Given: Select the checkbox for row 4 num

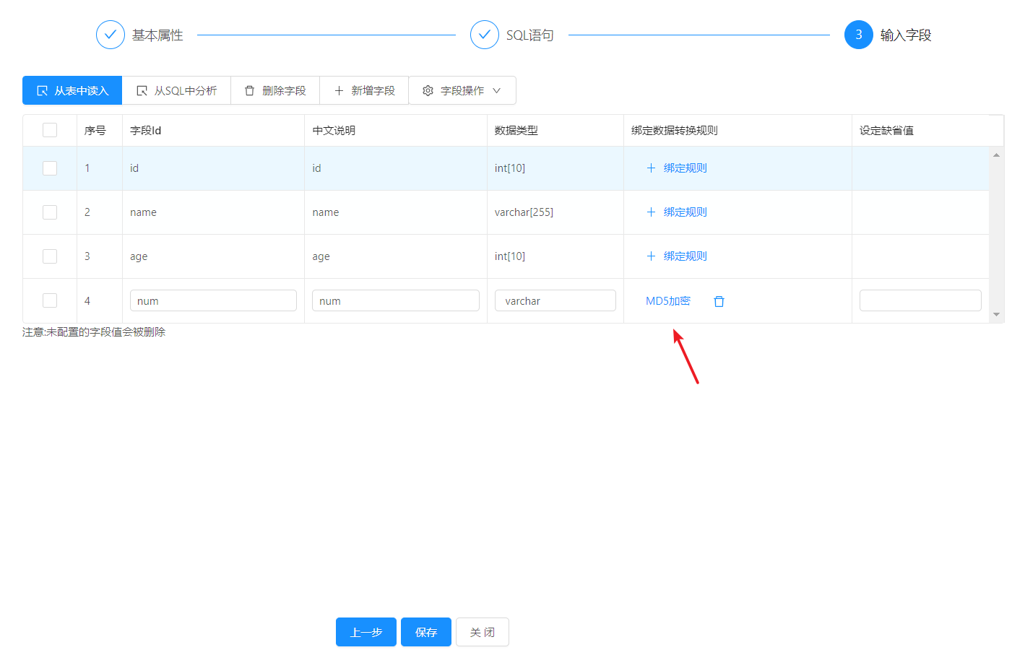Looking at the screenshot, I should [50, 300].
